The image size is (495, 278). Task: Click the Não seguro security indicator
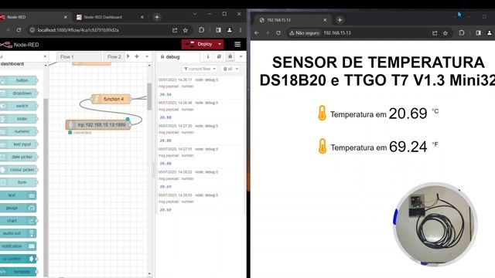tap(304, 32)
